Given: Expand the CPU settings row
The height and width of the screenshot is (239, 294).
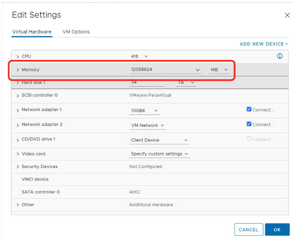Looking at the screenshot, I should (18, 57).
